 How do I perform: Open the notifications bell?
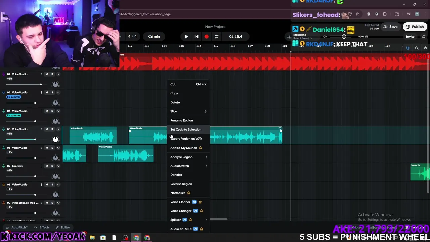[424, 37]
